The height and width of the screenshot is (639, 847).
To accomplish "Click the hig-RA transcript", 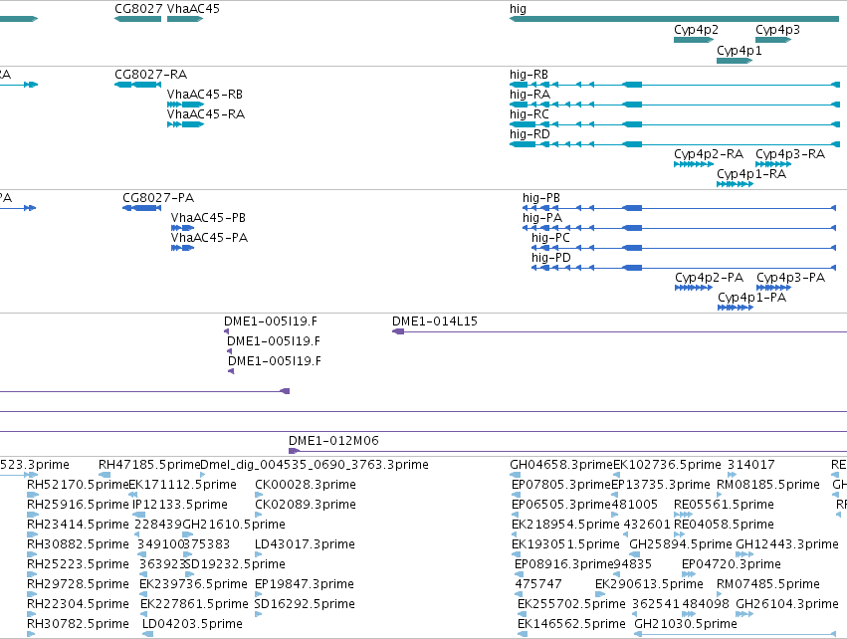I will pyautogui.click(x=675, y=105).
